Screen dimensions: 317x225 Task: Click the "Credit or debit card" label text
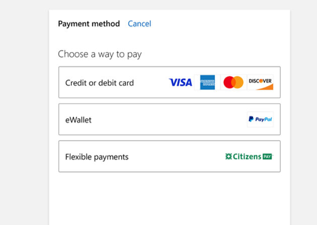tap(100, 83)
